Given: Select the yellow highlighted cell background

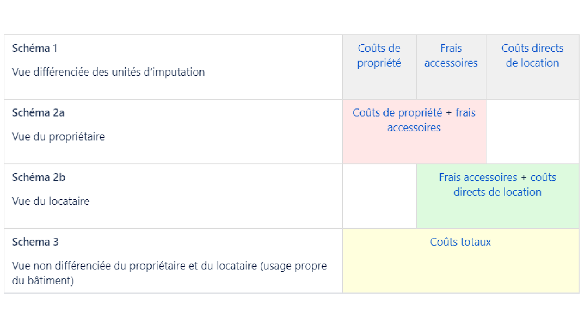Looking at the screenshot, I should point(460,273).
